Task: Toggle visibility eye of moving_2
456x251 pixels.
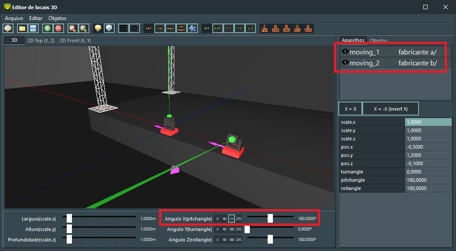Action: [344, 63]
